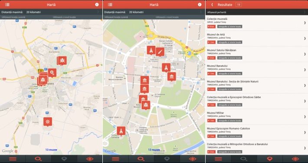Open the list view icon in left Hartă header
Image resolution: width=308 pixels, height=163 pixels.
(7, 4)
